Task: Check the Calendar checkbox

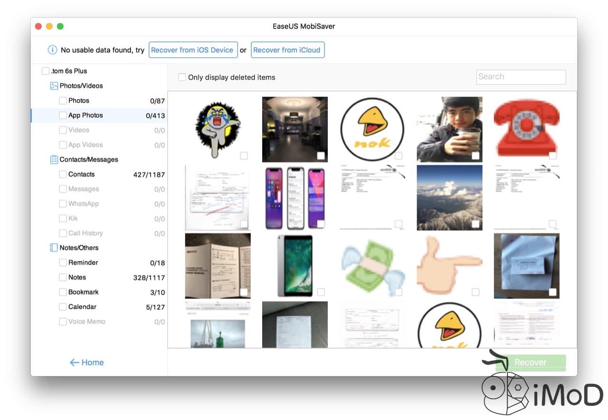Action: click(x=62, y=307)
